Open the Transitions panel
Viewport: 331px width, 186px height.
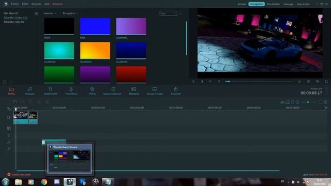(x=71, y=91)
